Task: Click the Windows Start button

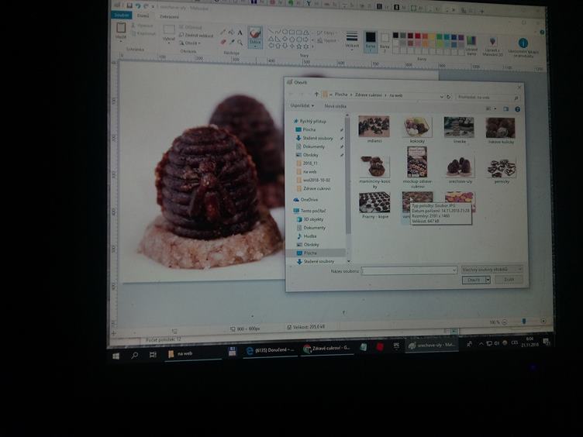Action: (x=116, y=356)
